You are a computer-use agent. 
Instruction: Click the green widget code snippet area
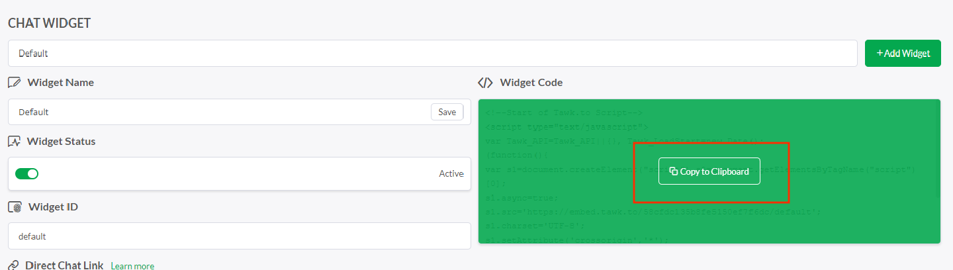click(x=709, y=171)
